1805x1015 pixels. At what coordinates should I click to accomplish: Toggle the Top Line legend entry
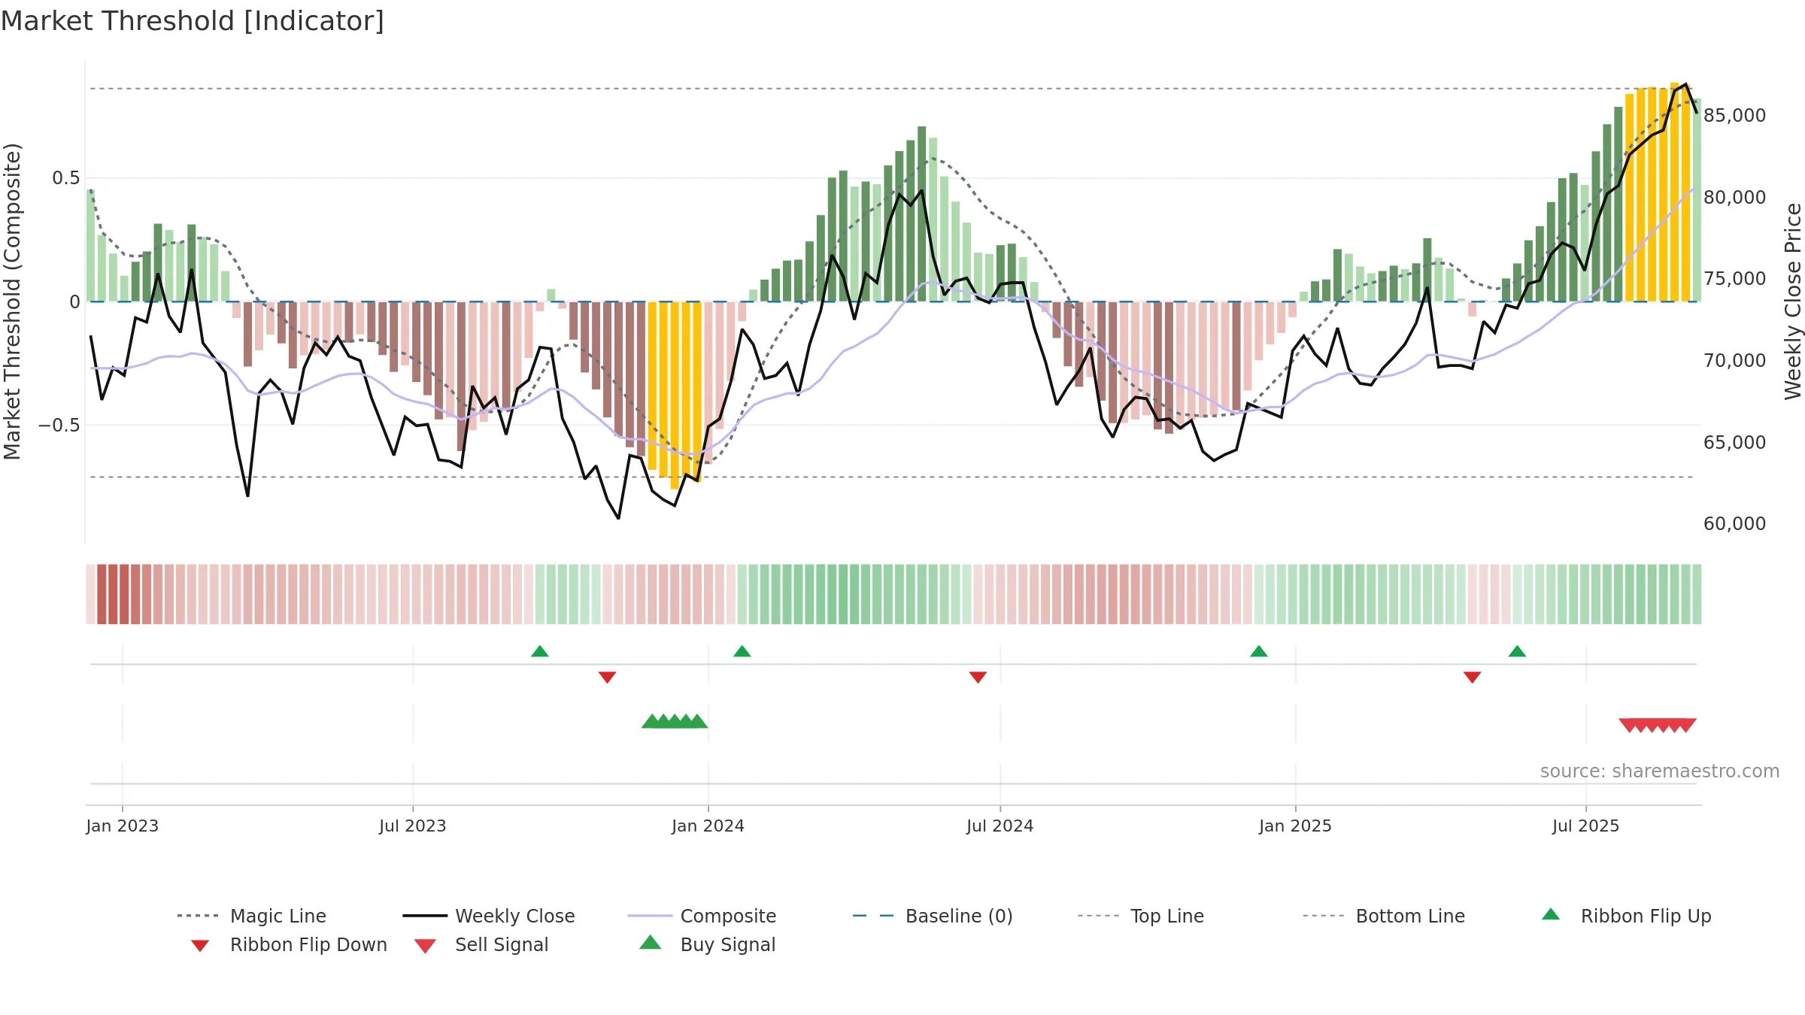1140,916
